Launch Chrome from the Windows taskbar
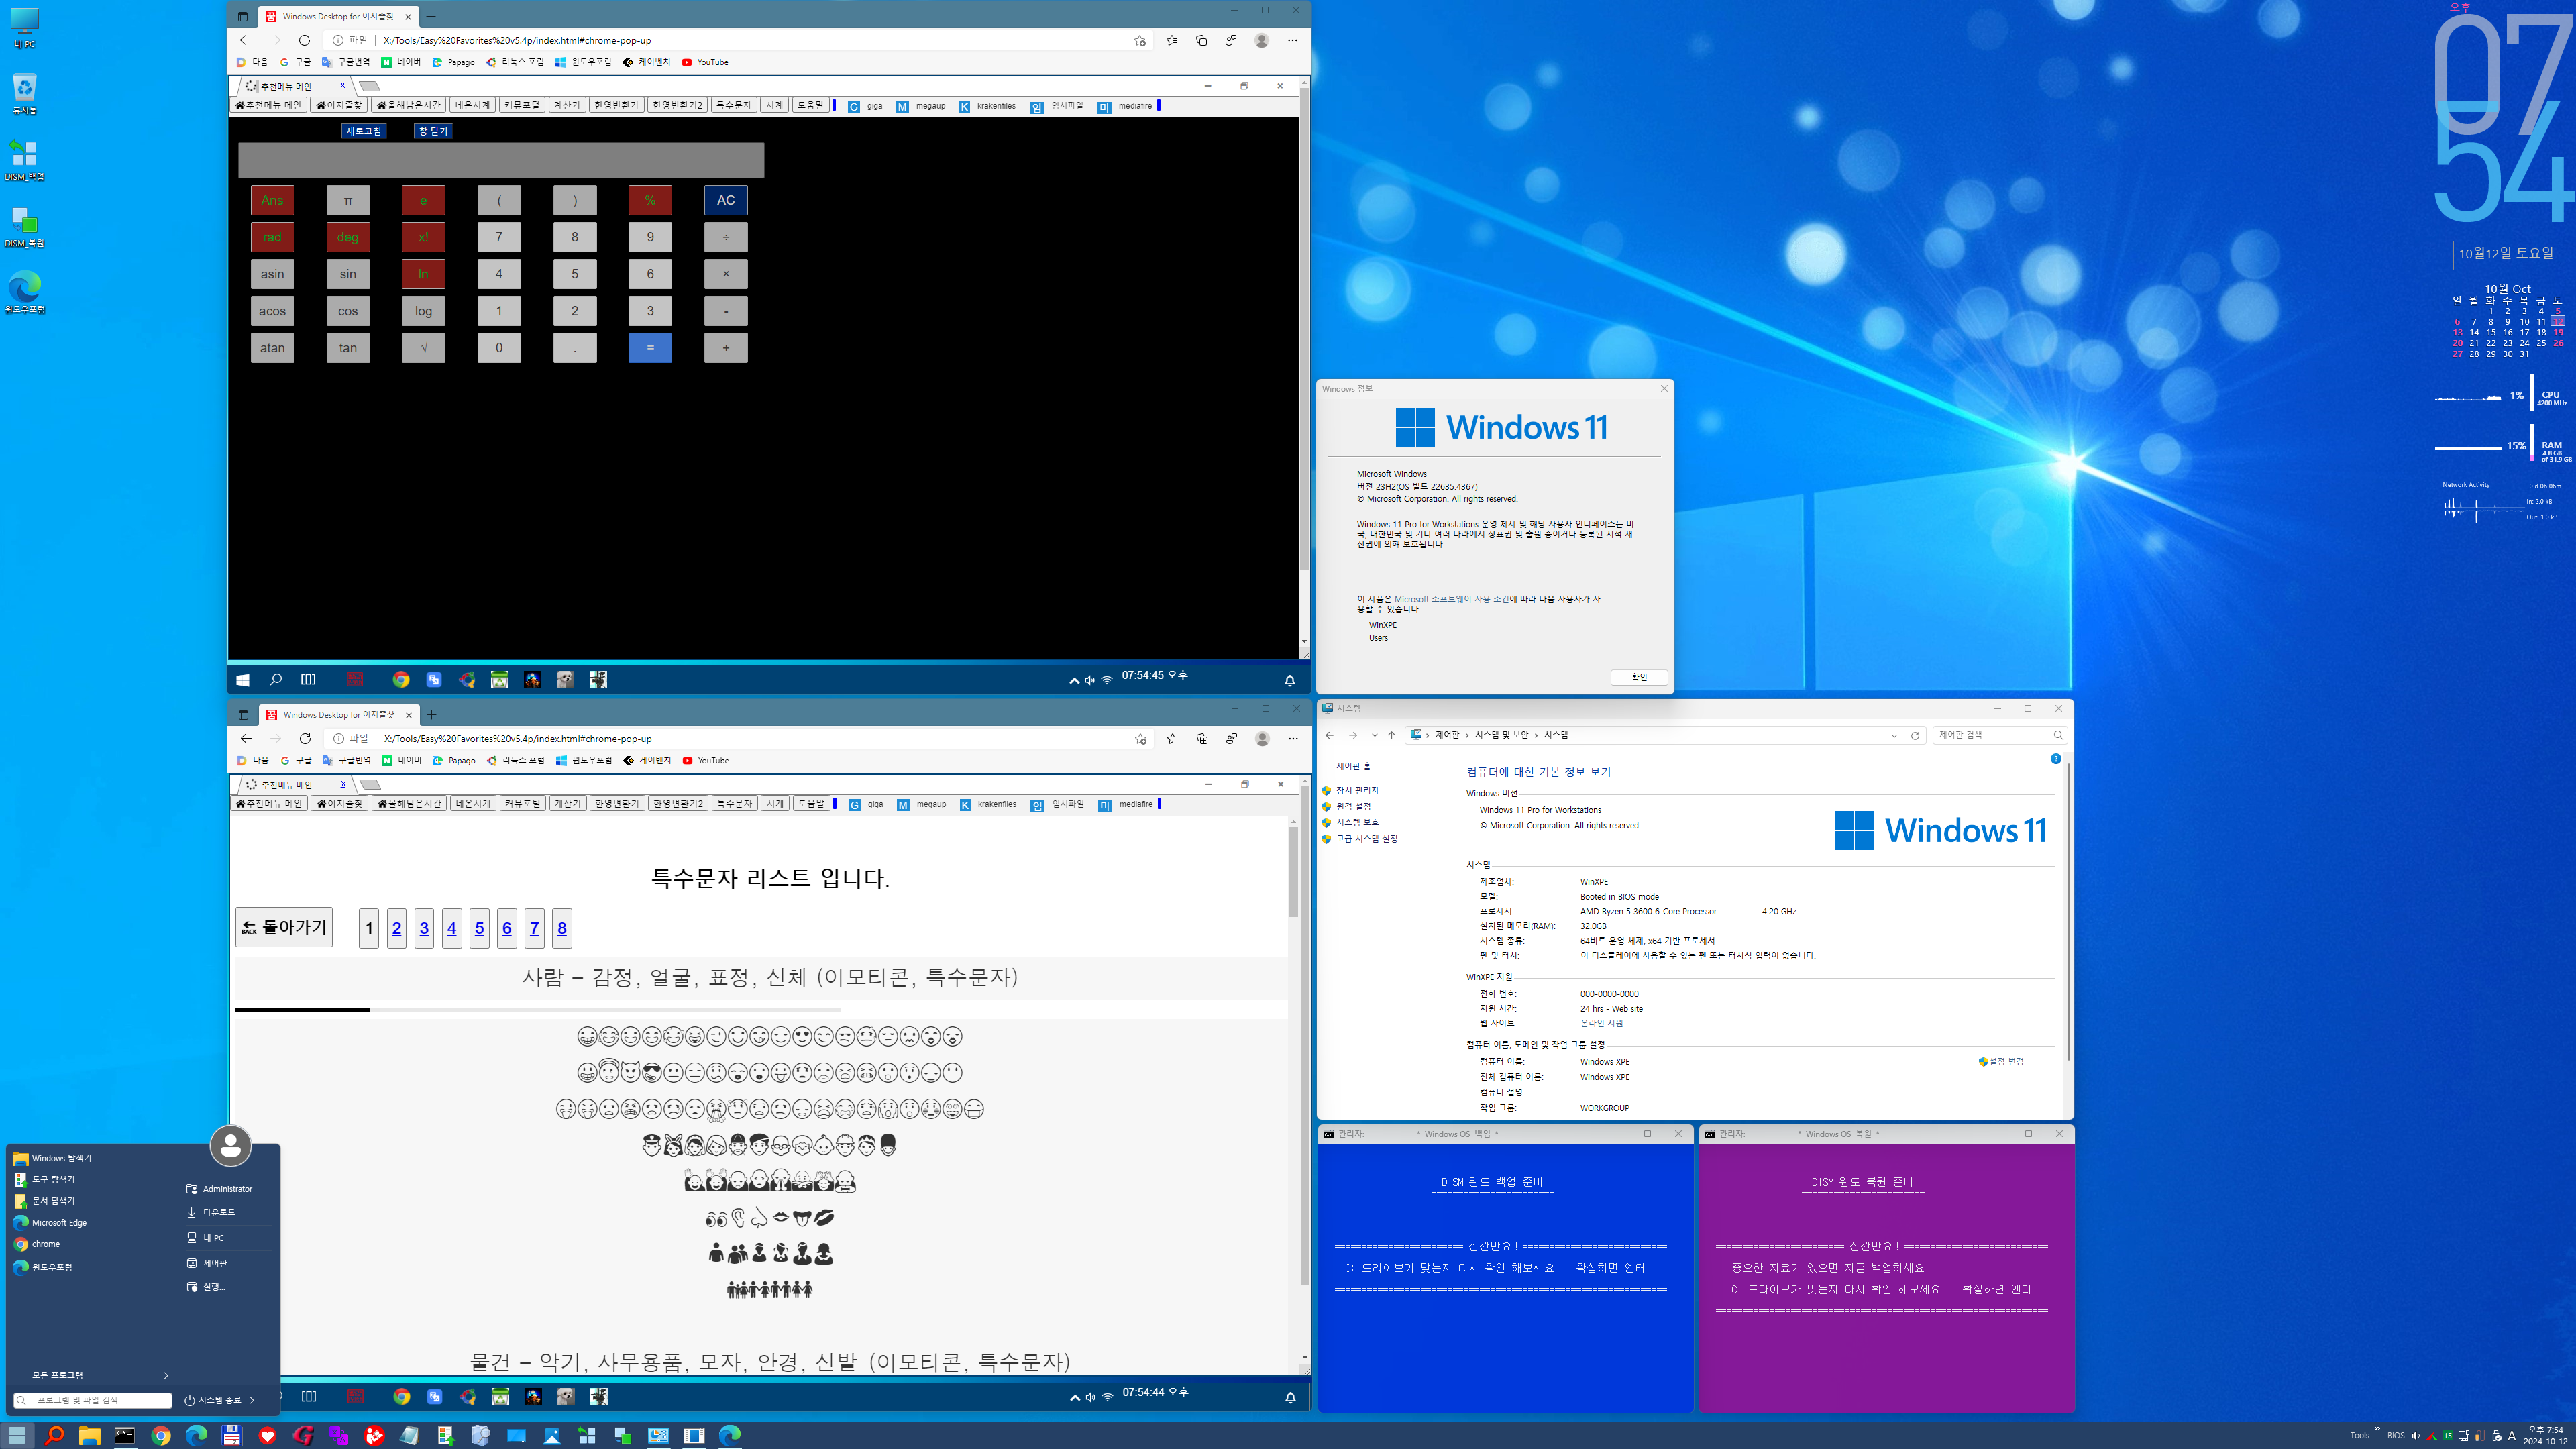The image size is (2576, 1449). pos(160,1435)
